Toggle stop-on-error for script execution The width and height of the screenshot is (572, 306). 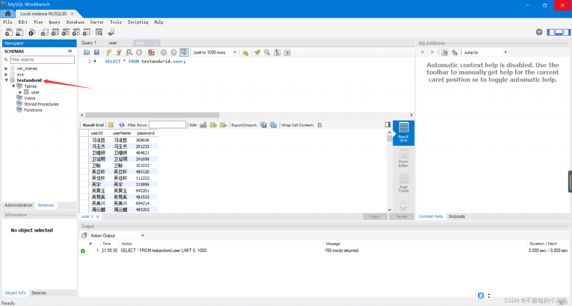(x=151, y=53)
